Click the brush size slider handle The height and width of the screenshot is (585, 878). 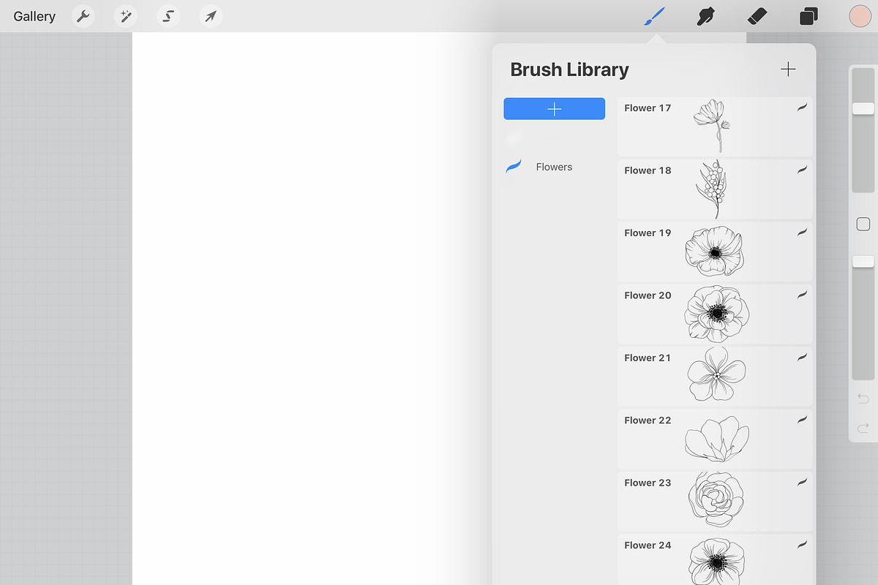[863, 108]
